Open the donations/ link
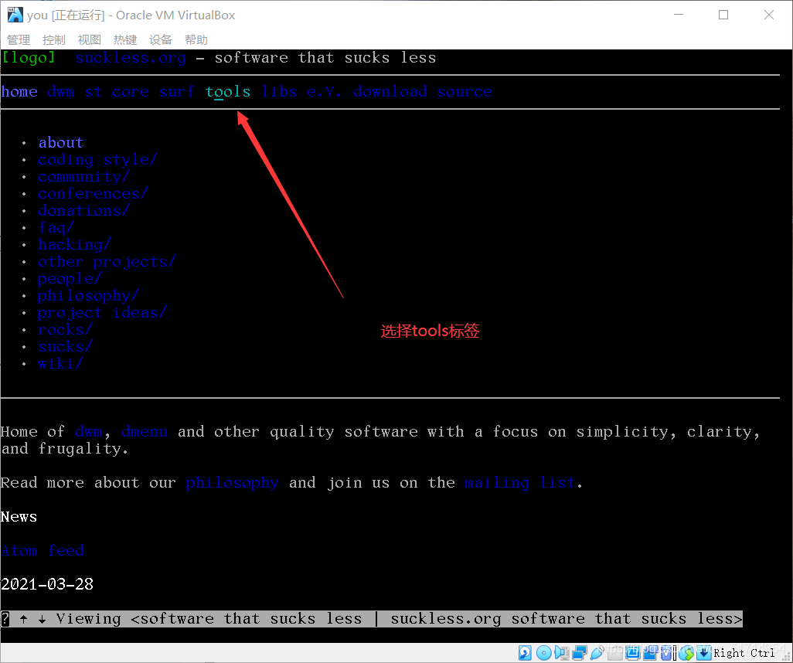The image size is (793, 663). pos(84,211)
